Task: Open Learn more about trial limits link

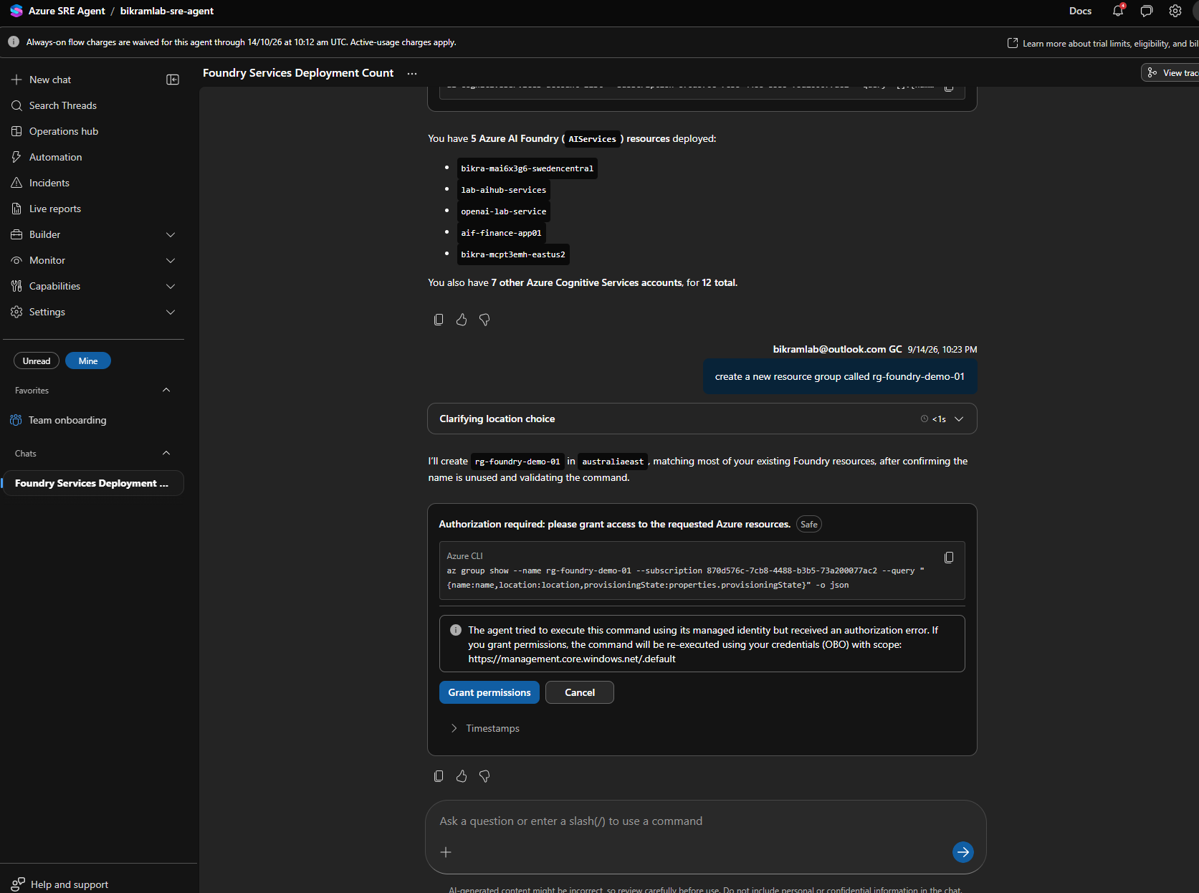Action: pyautogui.click(x=1104, y=43)
